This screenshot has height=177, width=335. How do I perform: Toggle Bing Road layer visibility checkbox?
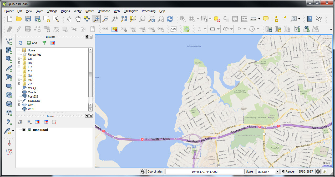click(x=24, y=130)
